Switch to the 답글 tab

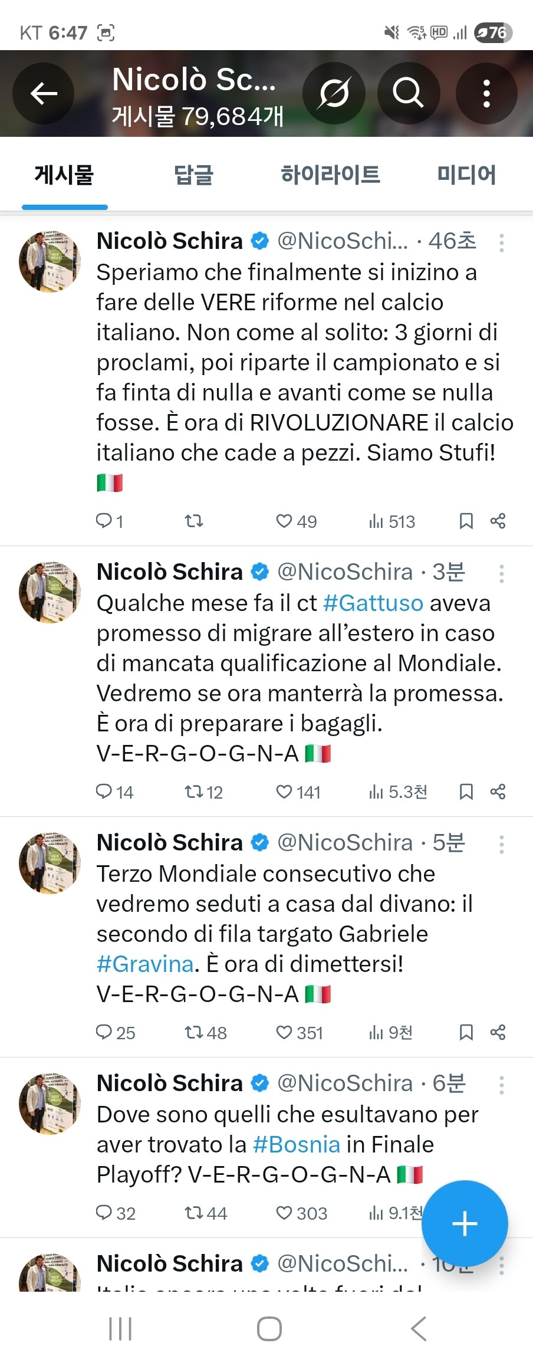(x=193, y=175)
